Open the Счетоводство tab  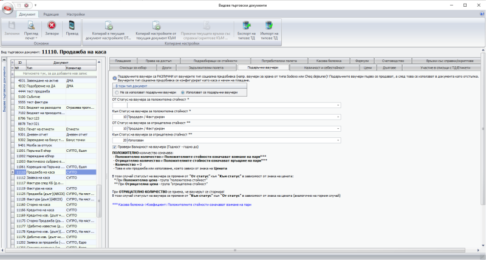[393, 61]
